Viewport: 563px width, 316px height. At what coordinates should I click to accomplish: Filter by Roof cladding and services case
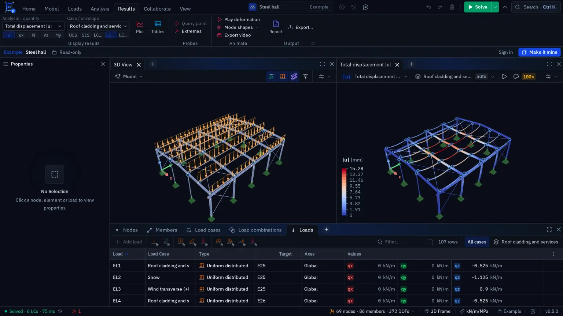pyautogui.click(x=526, y=242)
